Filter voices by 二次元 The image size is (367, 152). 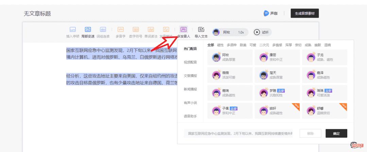click(264, 45)
